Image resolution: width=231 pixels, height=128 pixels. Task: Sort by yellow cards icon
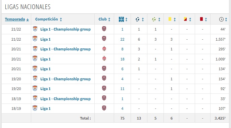[x=170, y=19]
